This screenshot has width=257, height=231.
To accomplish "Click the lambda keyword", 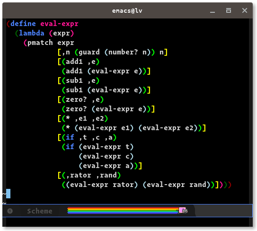I will [32, 33].
